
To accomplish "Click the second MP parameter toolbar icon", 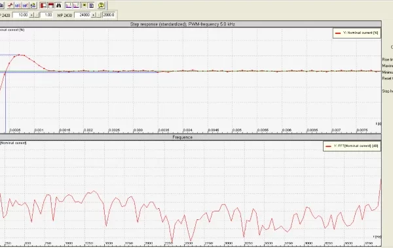I will coord(25,5).
